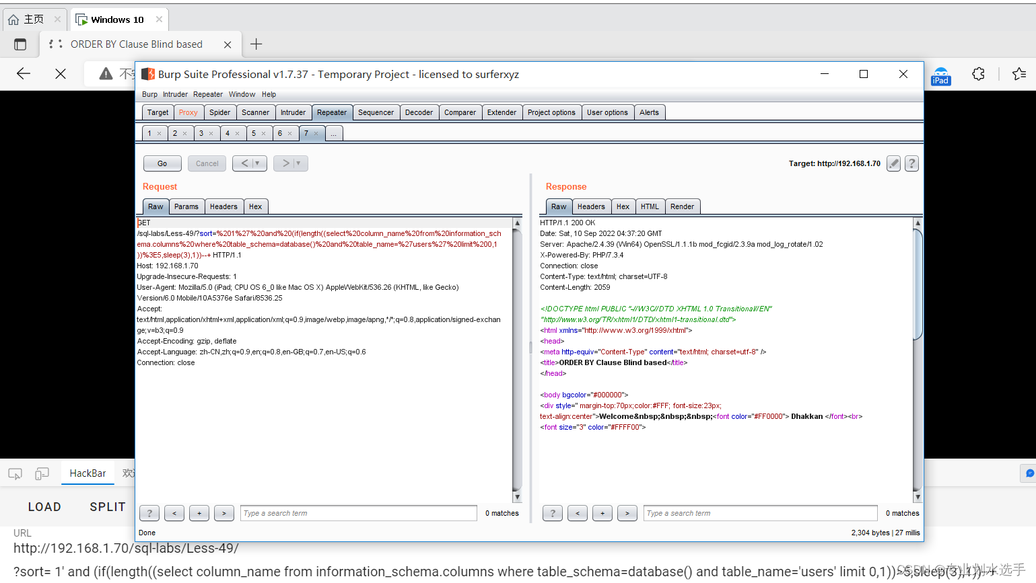
Task: Close the Windows 10 VM tab
Action: [x=159, y=20]
